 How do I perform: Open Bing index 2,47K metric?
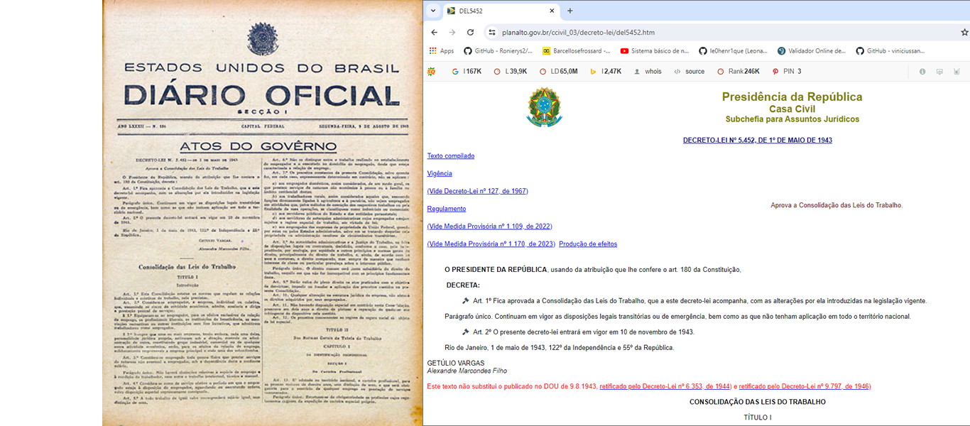click(606, 72)
